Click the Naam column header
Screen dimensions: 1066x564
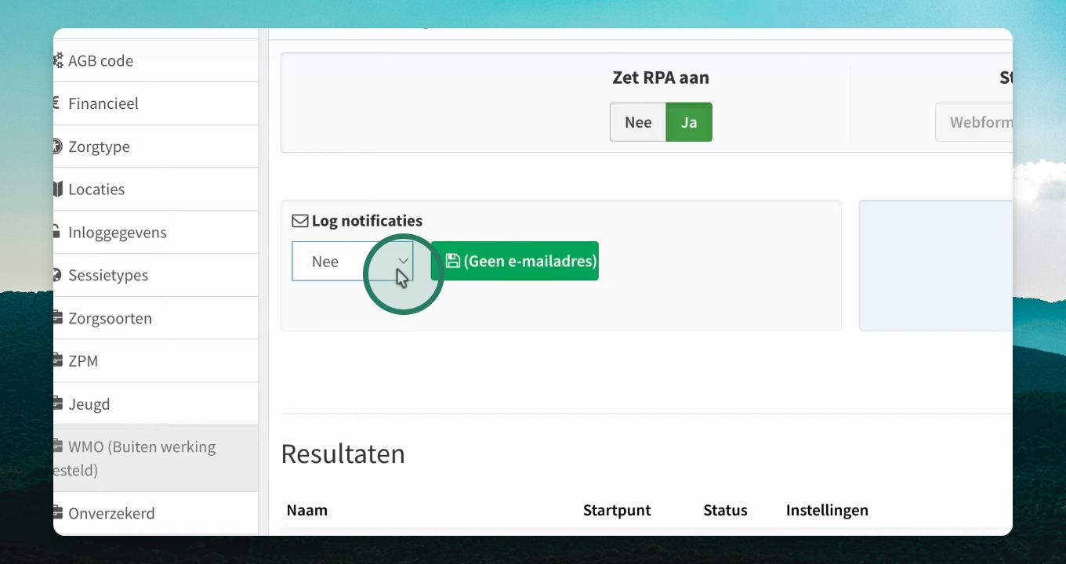307,511
